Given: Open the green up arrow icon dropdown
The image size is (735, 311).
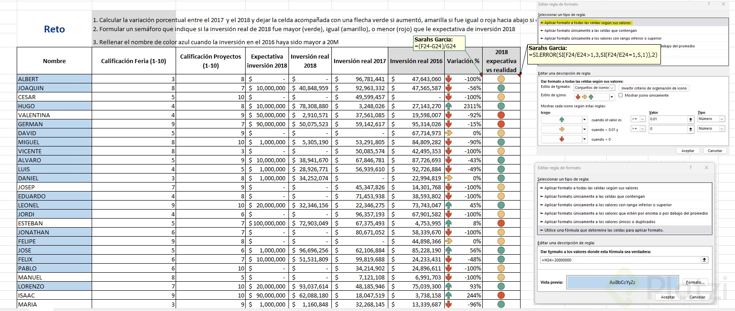Looking at the screenshot, I should point(584,120).
